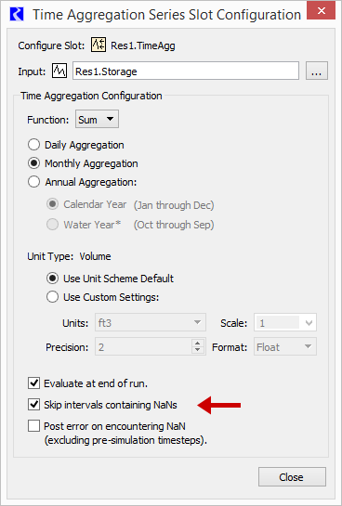Expand the Units dropdown showing ft3

[151, 322]
